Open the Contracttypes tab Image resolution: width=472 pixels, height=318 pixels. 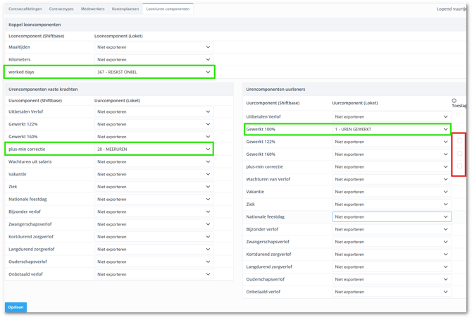(61, 9)
